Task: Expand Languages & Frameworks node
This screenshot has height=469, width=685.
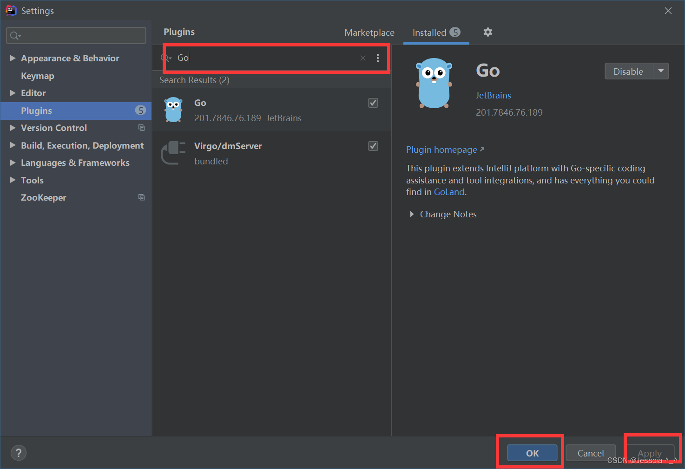Action: point(13,163)
